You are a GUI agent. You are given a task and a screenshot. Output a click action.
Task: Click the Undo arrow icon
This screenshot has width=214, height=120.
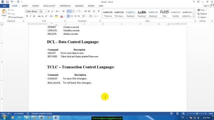click(12, 2)
